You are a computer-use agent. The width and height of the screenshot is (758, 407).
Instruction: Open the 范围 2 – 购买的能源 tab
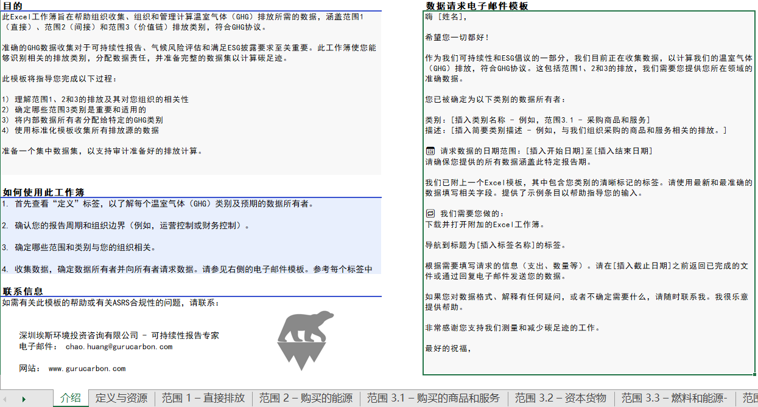[x=306, y=398]
